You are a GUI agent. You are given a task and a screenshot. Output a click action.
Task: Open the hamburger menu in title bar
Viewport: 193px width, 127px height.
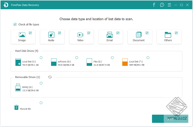click(x=170, y=5)
